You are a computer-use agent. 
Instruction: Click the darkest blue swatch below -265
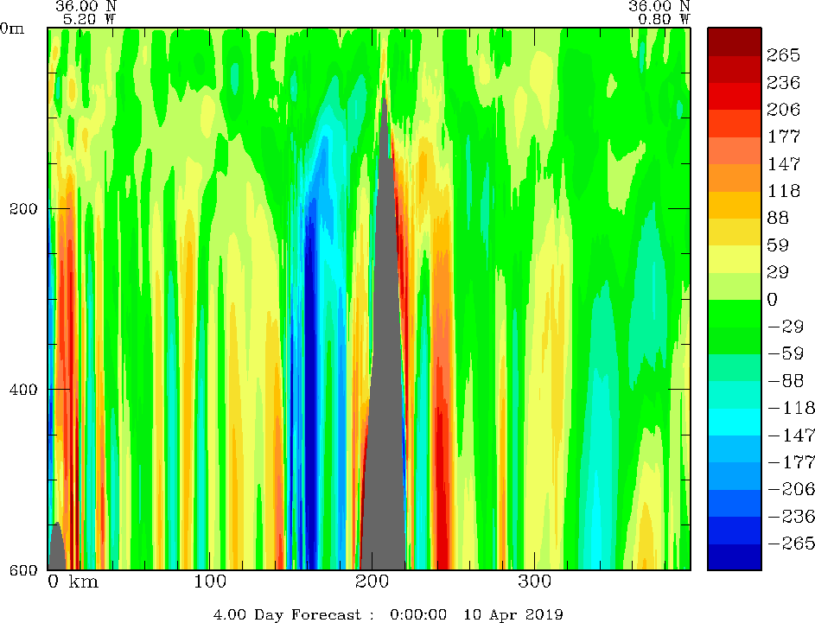[735, 557]
